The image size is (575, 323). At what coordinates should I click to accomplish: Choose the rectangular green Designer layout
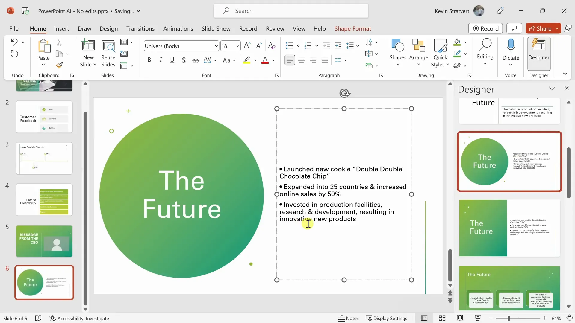click(509, 228)
